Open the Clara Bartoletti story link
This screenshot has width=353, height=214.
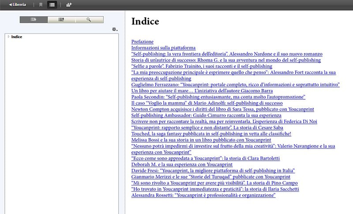coord(206,158)
